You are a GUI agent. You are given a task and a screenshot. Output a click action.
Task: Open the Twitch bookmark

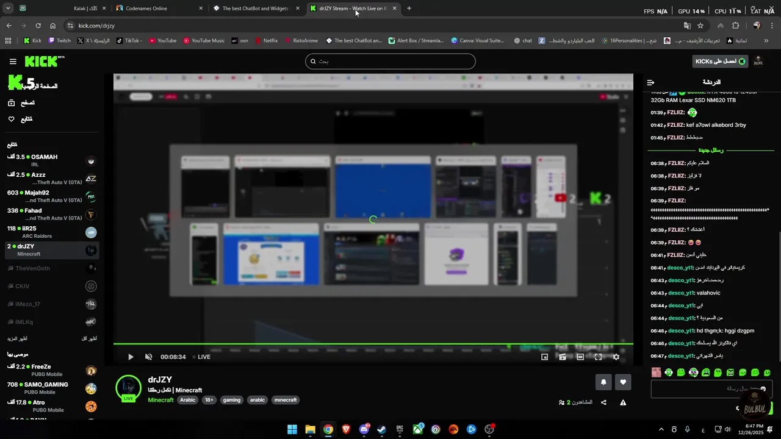pos(59,41)
